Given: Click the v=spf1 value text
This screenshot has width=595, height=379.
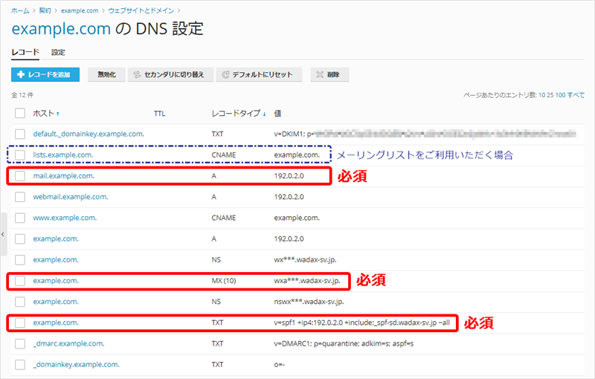Looking at the screenshot, I should 362,323.
